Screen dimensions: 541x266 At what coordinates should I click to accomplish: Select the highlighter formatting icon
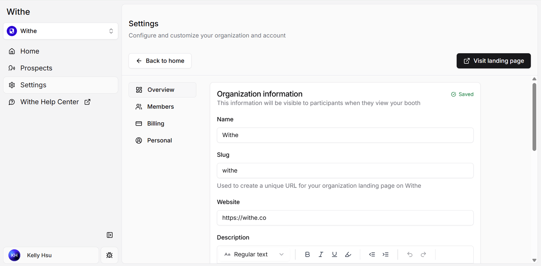[348, 254]
